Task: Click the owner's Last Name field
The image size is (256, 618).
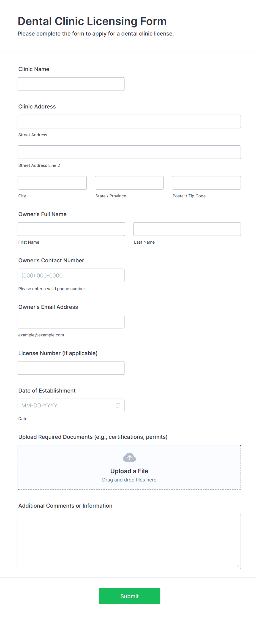Action: click(x=187, y=229)
